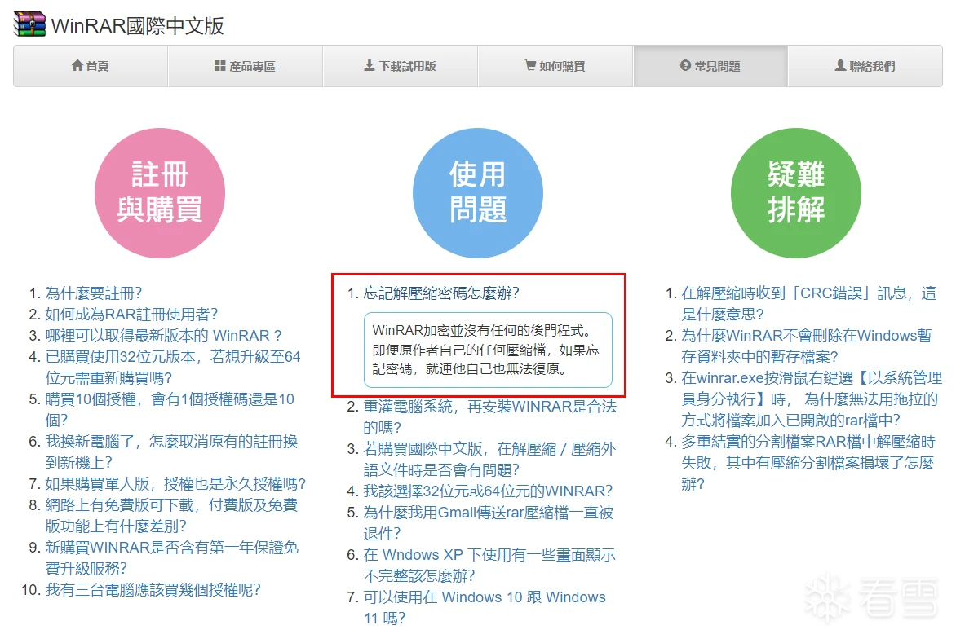
Task: Open 新購買WINRAR free upgrade service question
Action: pos(171,557)
